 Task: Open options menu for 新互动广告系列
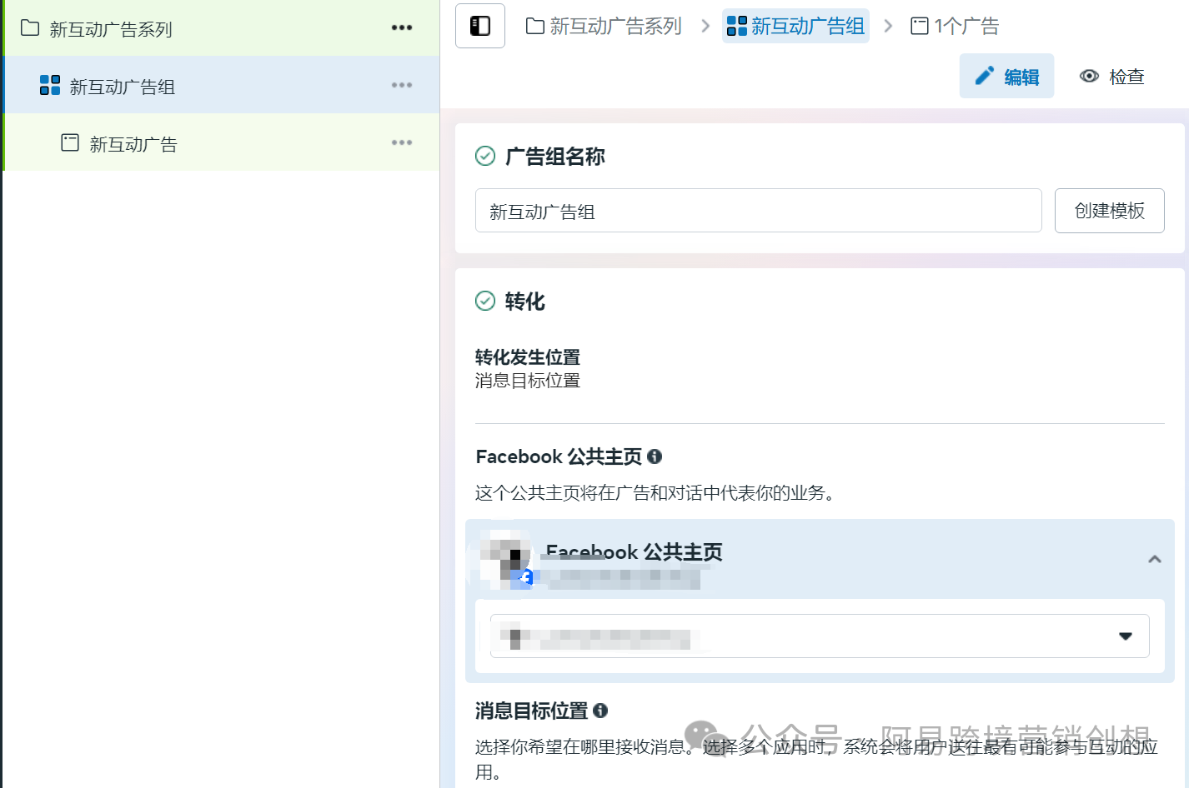pyautogui.click(x=402, y=27)
